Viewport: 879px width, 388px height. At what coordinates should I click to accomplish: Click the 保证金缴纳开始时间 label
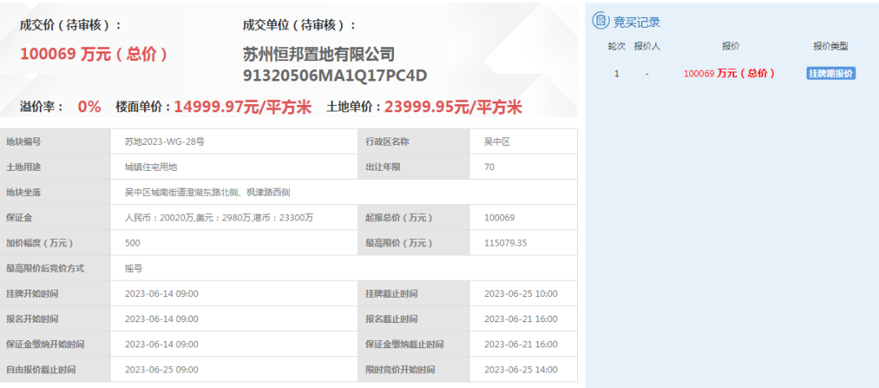(x=45, y=344)
